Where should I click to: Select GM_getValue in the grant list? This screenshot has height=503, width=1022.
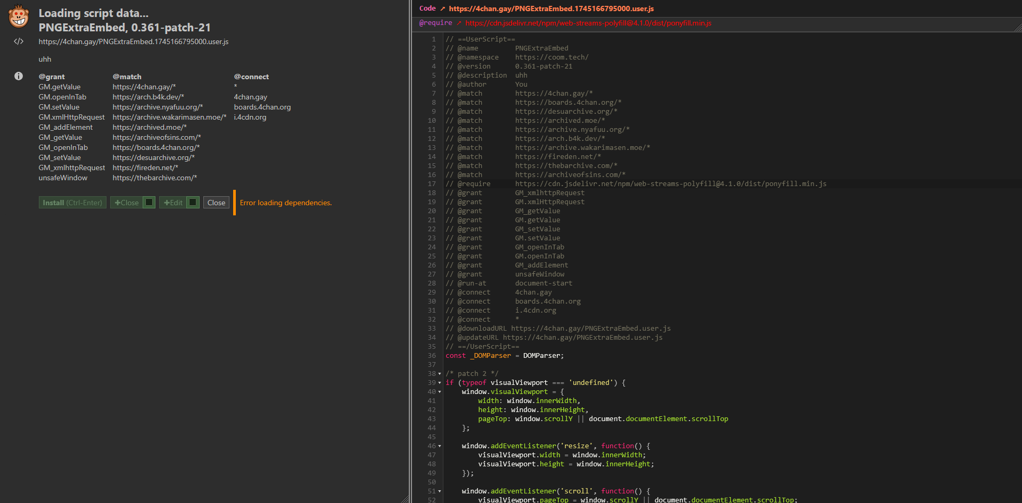coord(60,137)
